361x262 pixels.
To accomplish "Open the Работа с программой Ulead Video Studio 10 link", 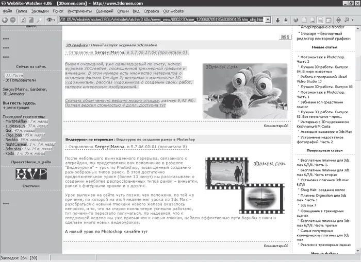I will [x=322, y=79].
